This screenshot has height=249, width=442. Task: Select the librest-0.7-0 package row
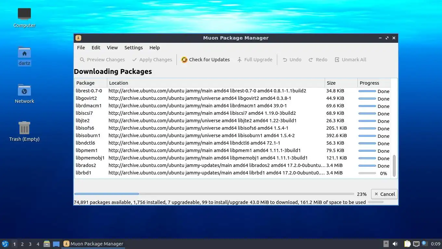click(x=232, y=91)
